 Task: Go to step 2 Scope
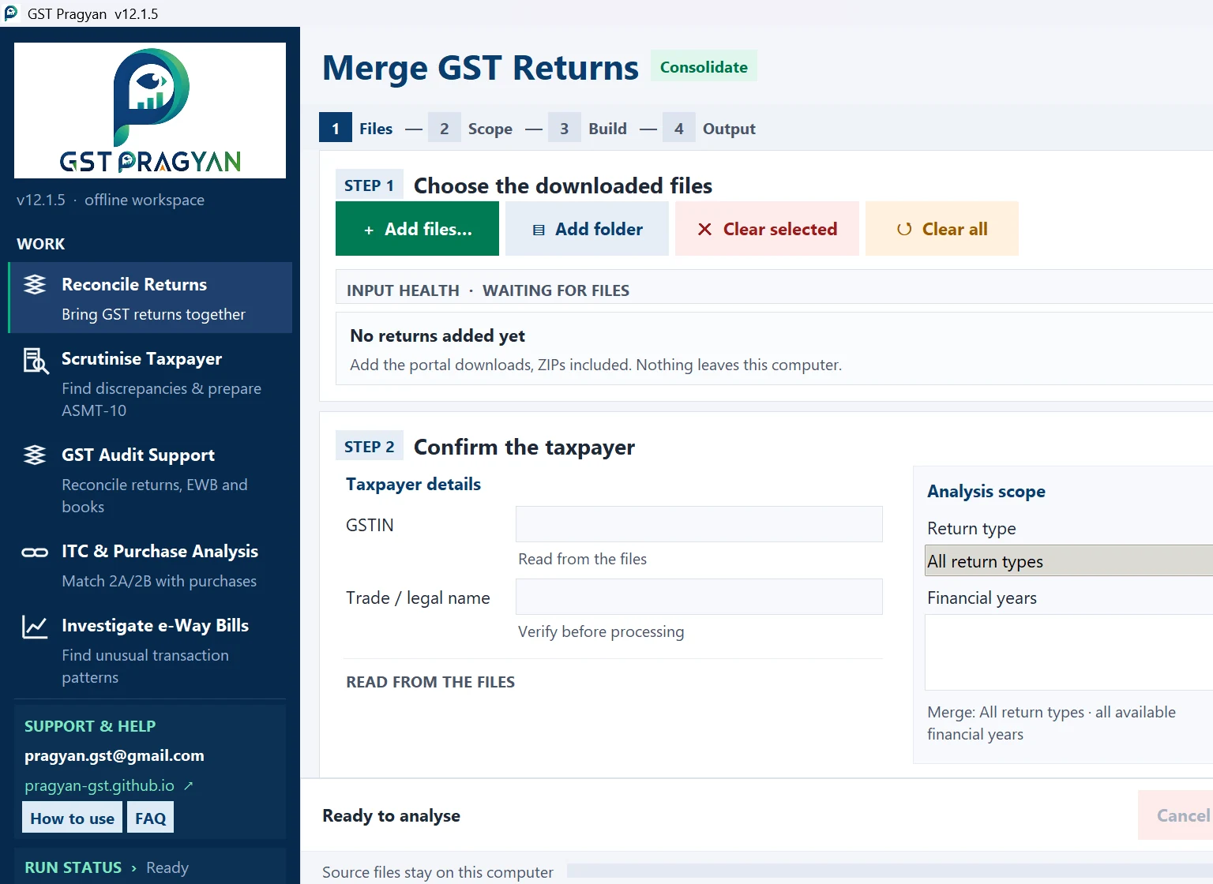471,128
